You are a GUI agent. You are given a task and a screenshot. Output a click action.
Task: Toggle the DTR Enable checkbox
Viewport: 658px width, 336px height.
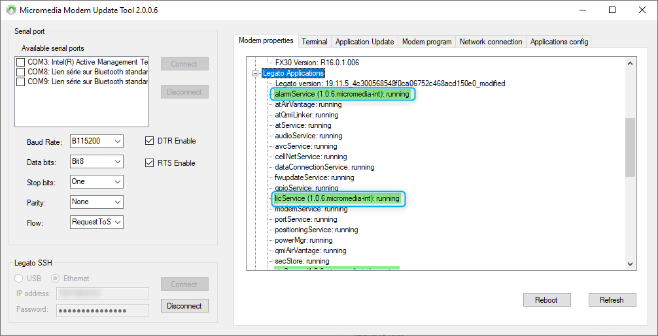point(149,141)
